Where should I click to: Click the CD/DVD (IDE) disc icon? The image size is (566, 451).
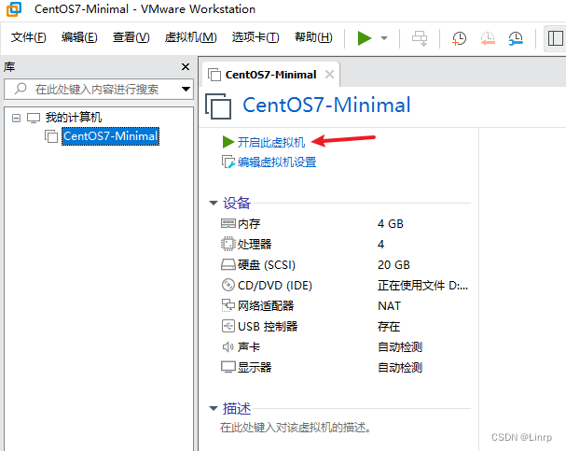click(x=228, y=285)
